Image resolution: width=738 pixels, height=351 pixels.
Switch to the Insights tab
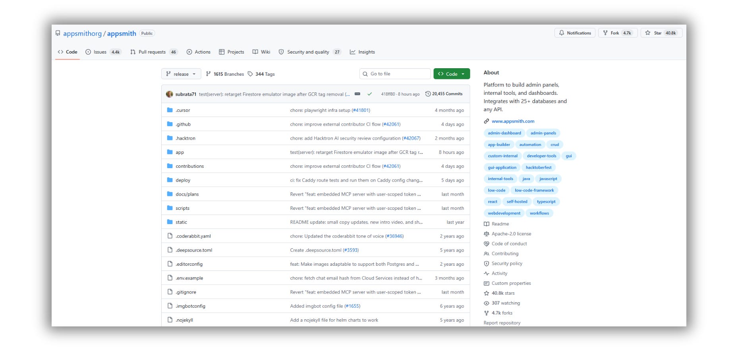362,52
